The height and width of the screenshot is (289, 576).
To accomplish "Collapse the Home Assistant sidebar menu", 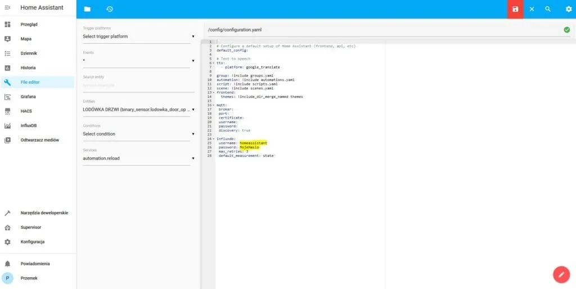I will 7,7.
